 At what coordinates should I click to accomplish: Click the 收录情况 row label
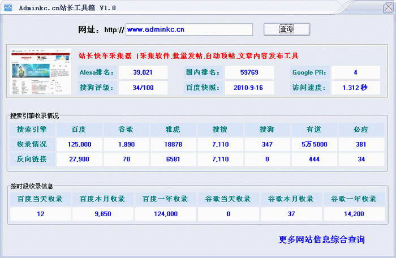[x=32, y=144]
